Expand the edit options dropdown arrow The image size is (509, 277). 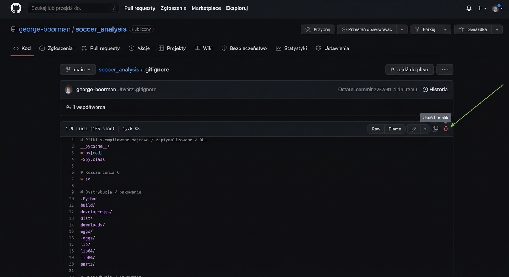click(425, 129)
